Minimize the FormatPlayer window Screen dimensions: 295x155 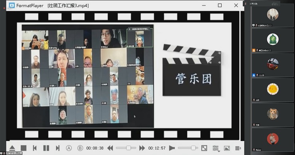tap(204, 6)
